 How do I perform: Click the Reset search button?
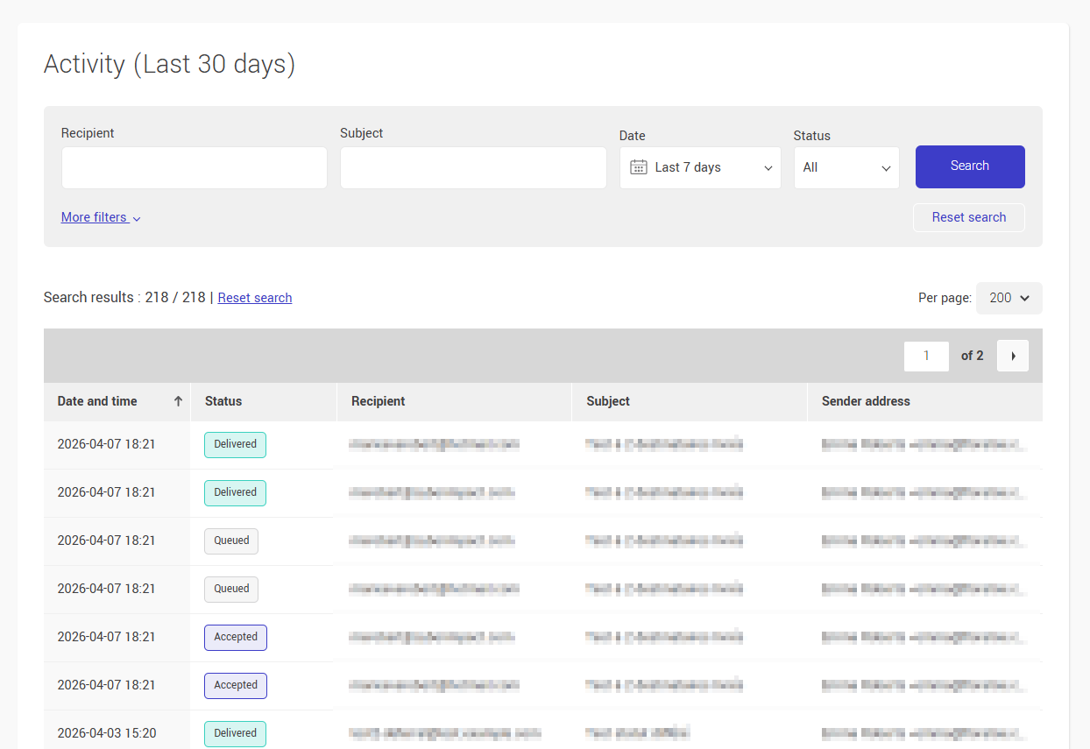click(x=968, y=217)
